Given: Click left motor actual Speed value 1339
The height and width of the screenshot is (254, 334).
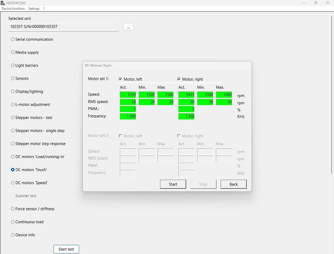Looking at the screenshot, I should pos(128,95).
